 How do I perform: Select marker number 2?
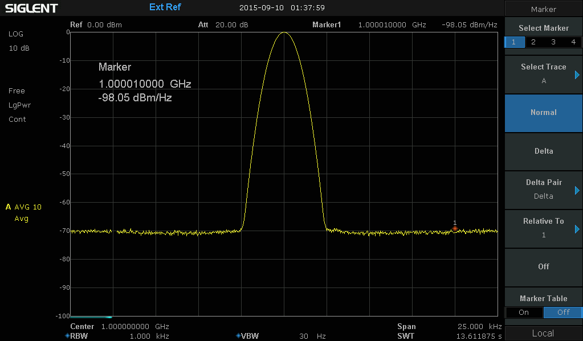pyautogui.click(x=533, y=42)
